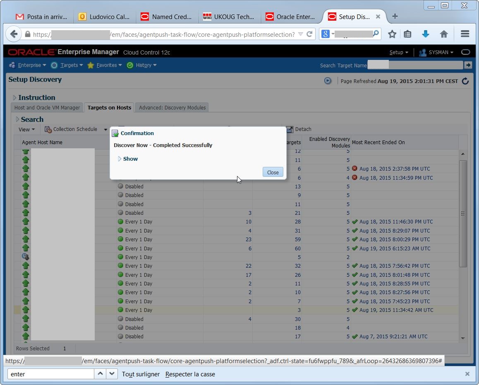Screen dimensions: 479x385
Task: Open the Collection Schedule dropdown
Action: [x=105, y=129]
